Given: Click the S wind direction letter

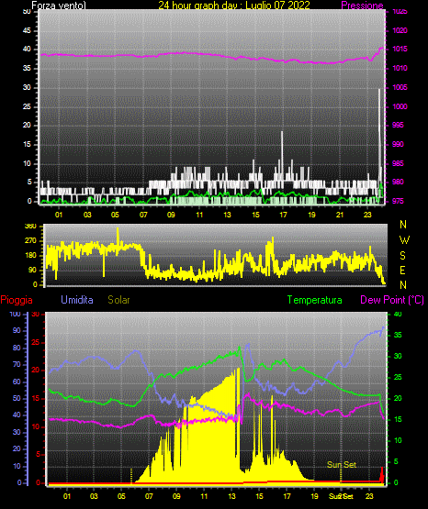Looking at the screenshot, I should pyautogui.click(x=402, y=256).
